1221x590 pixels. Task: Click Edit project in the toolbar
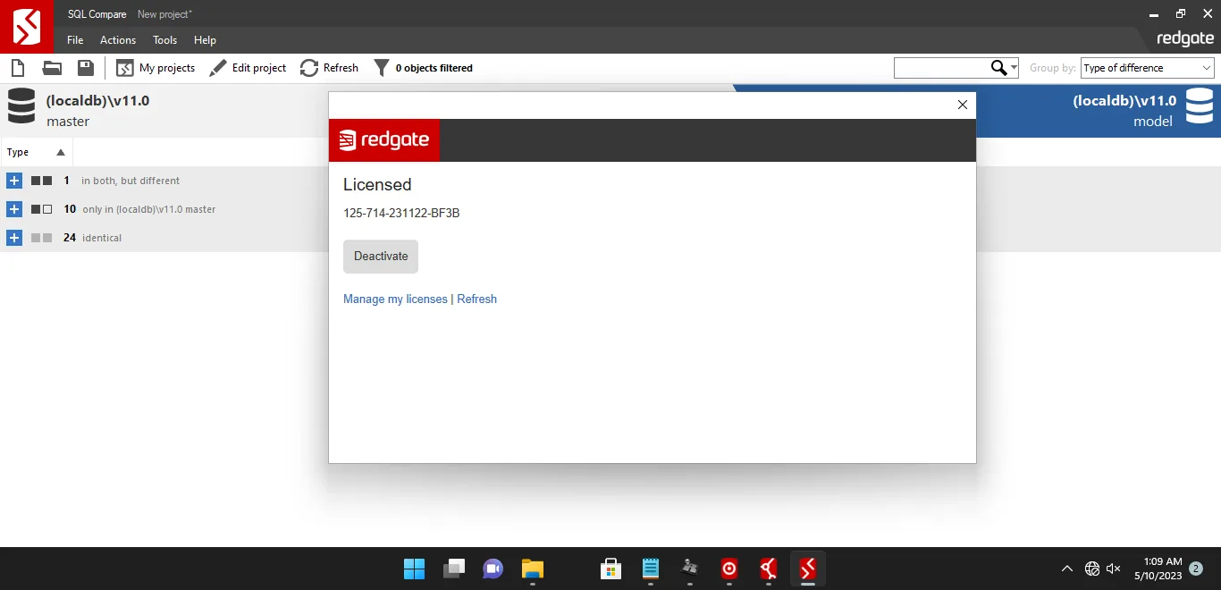click(x=248, y=68)
